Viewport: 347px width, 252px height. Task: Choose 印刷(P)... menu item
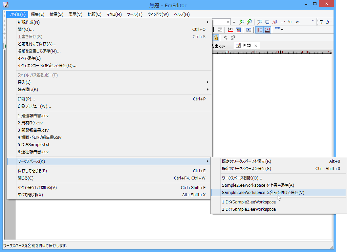click(109, 99)
